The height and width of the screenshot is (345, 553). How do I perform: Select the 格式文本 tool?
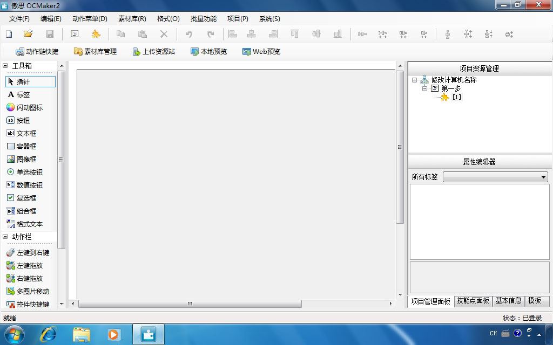coord(25,224)
